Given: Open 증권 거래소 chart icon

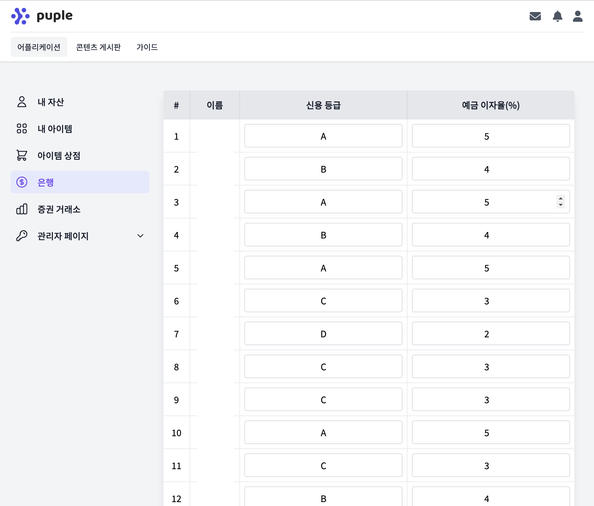Looking at the screenshot, I should coord(22,209).
